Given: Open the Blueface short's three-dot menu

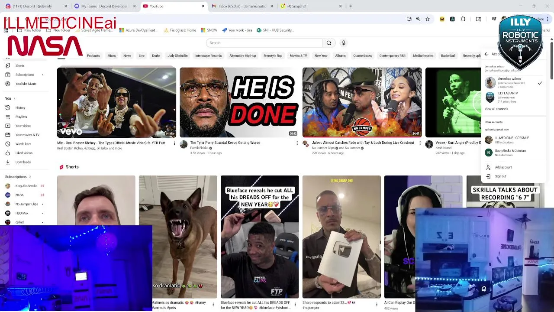Looking at the screenshot, I should [x=295, y=305].
